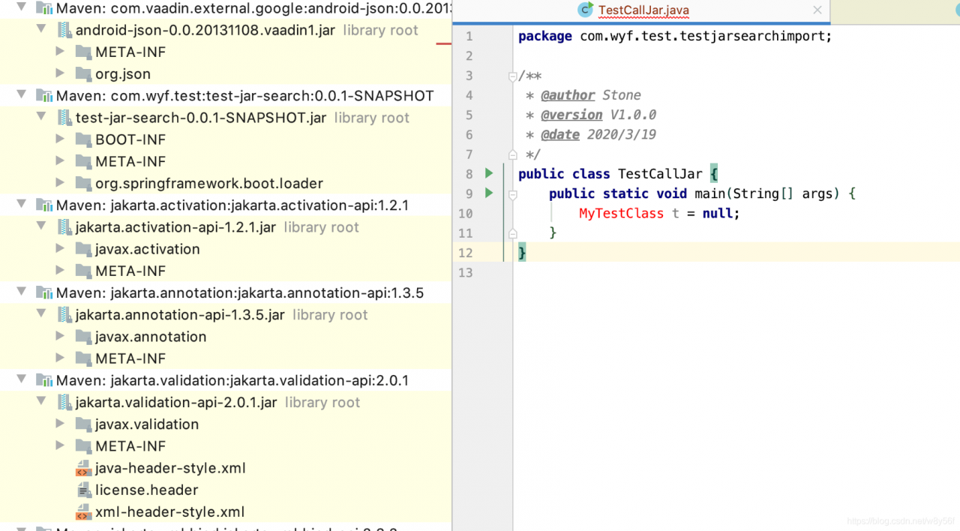Toggle code folding on the Javadoc comment
This screenshot has width=960, height=531.
[x=513, y=76]
